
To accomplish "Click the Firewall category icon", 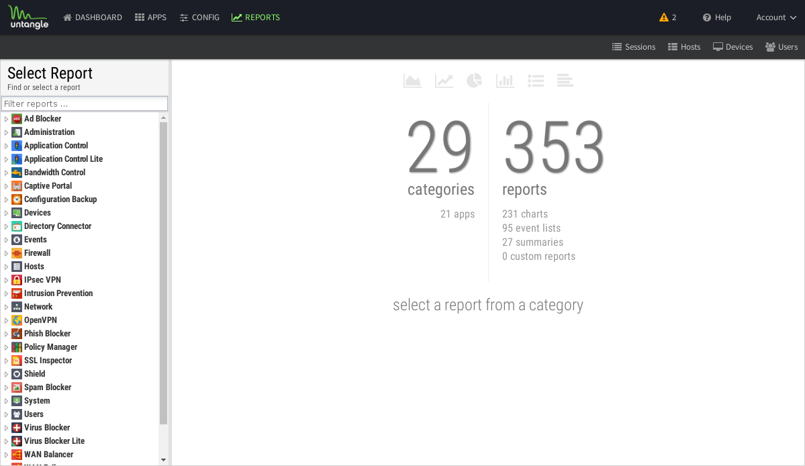I will [x=17, y=253].
